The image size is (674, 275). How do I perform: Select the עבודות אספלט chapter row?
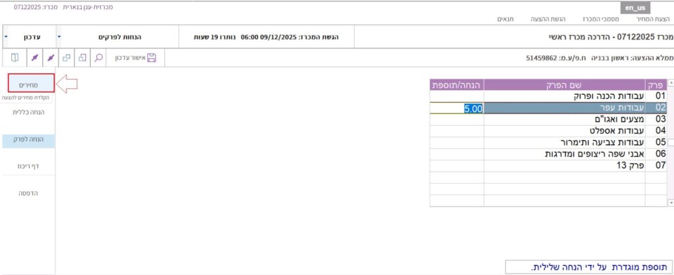pos(564,130)
